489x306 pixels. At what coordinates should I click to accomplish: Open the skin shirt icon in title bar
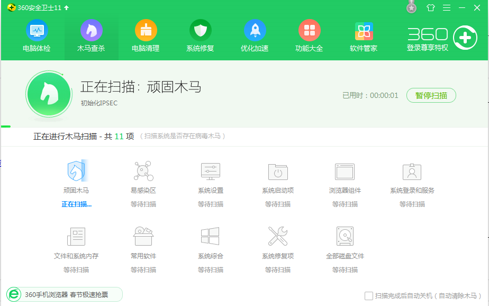pyautogui.click(x=431, y=7)
